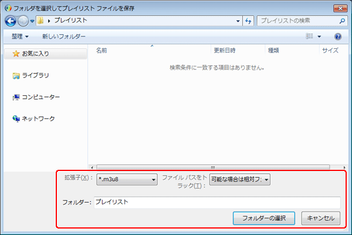This screenshot has height=235, width=352.
Task: Open the 整理 menu
Action: click(19, 36)
